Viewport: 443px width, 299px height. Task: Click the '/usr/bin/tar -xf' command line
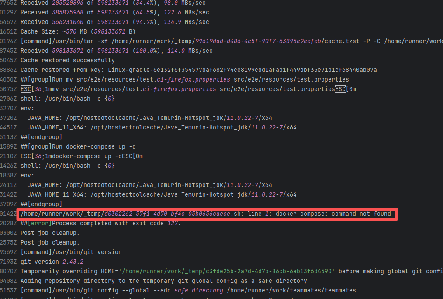click(218, 41)
